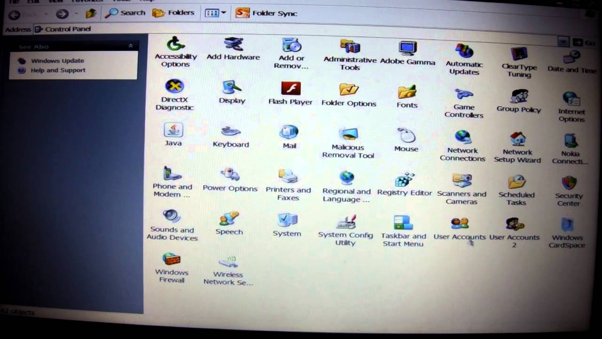
Task: Open Folder Options
Action: (x=349, y=95)
